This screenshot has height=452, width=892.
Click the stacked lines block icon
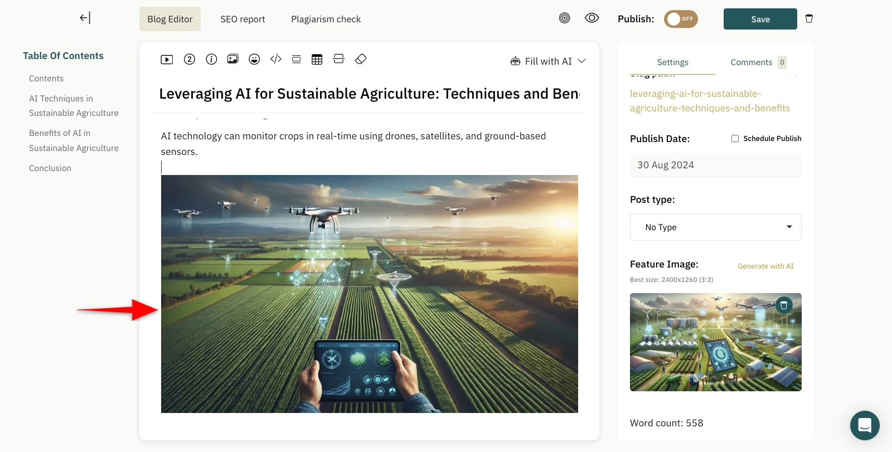pos(297,59)
